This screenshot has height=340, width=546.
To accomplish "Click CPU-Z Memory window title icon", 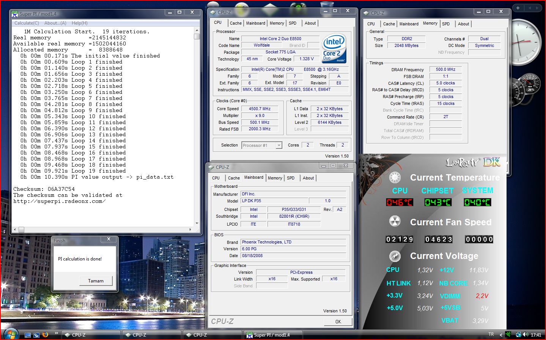I will [366, 13].
